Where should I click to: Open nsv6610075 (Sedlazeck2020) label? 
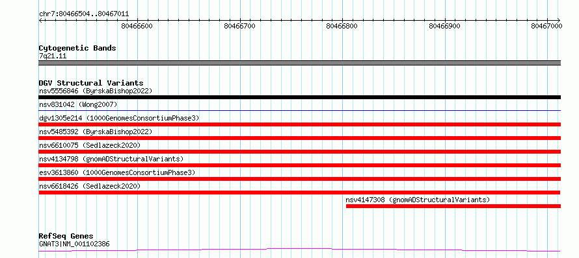point(90,145)
